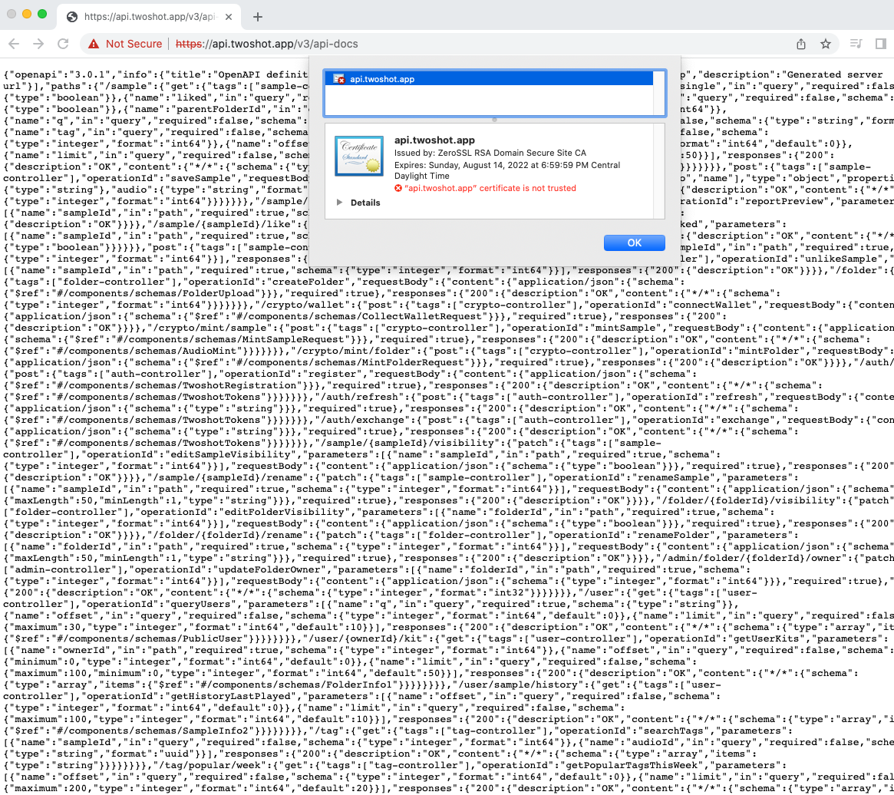Click the untrusted certificate icon in list row
Screen dimensions: 894x795
click(338, 79)
